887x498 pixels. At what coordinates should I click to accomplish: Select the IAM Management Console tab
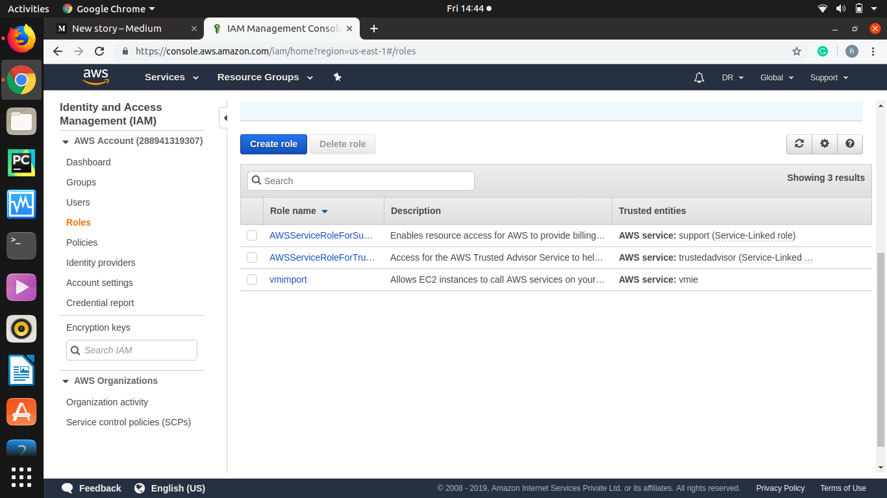[x=281, y=29]
